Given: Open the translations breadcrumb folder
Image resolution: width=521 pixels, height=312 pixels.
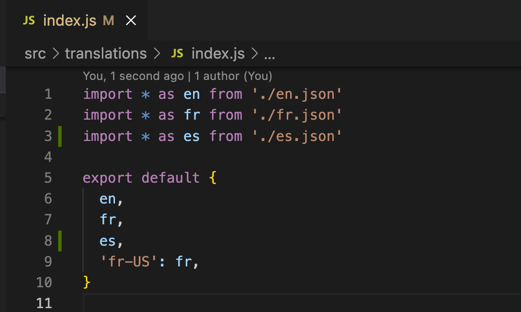Looking at the screenshot, I should pos(106,54).
